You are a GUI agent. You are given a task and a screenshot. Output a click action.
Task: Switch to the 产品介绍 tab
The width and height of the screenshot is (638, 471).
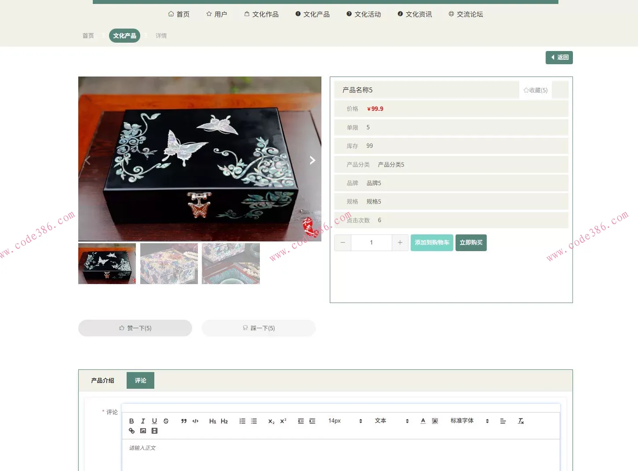pyautogui.click(x=102, y=380)
